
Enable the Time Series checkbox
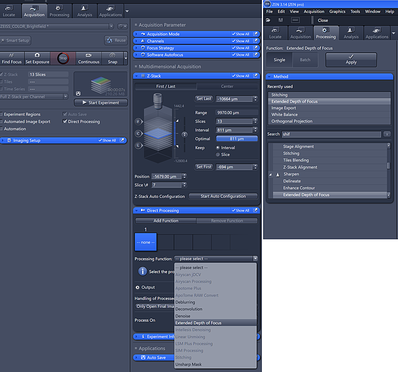tap(2, 89)
